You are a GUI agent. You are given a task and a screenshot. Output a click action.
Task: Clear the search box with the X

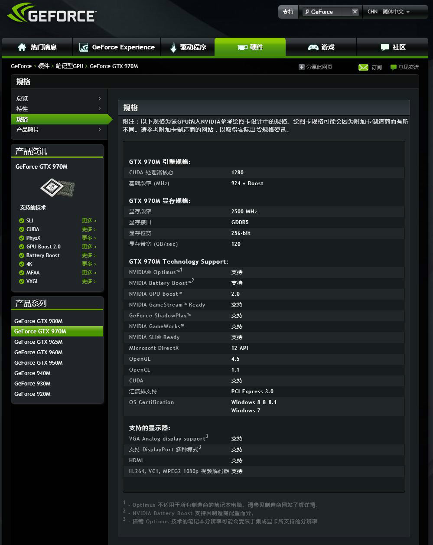pyautogui.click(x=355, y=12)
